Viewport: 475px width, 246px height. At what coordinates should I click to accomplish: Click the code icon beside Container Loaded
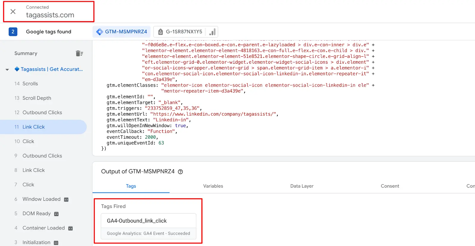pos(70,228)
